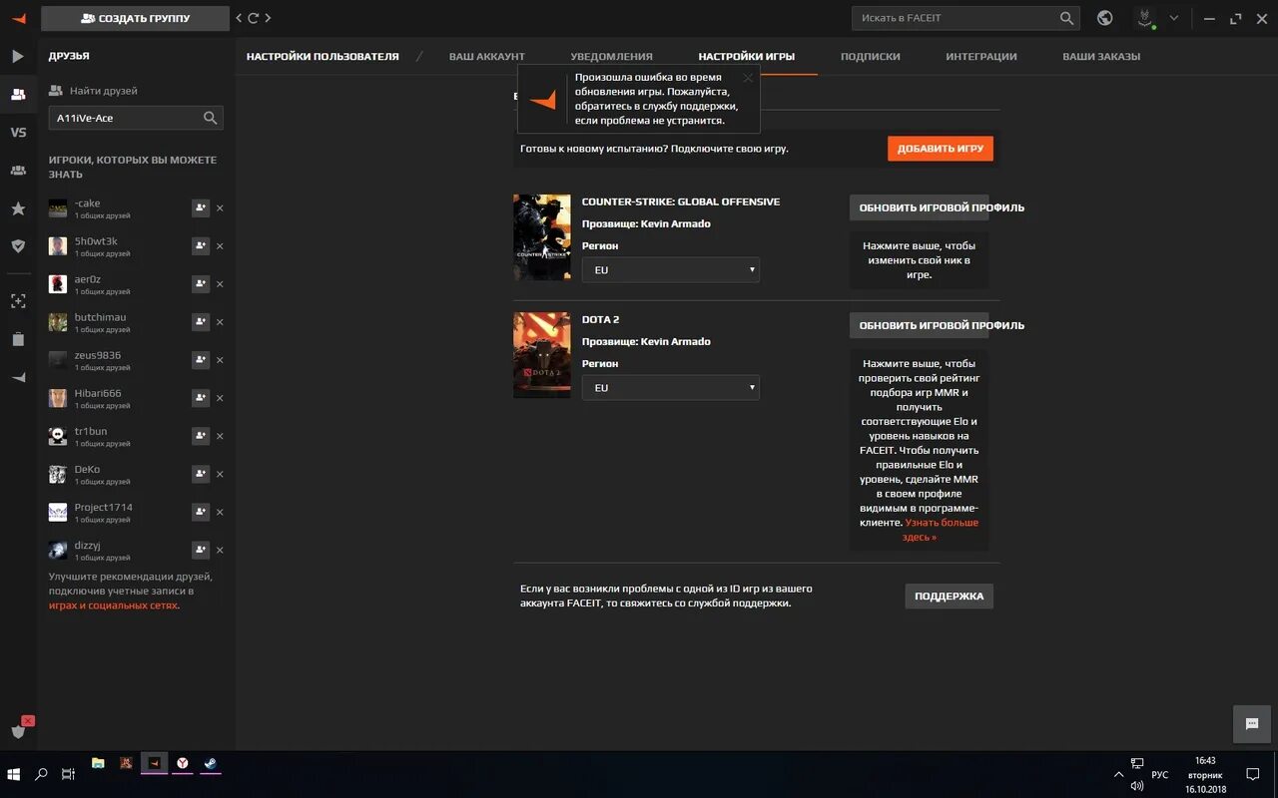The width and height of the screenshot is (1278, 798).
Task: Open the Steam taskbar icon
Action: coord(211,763)
